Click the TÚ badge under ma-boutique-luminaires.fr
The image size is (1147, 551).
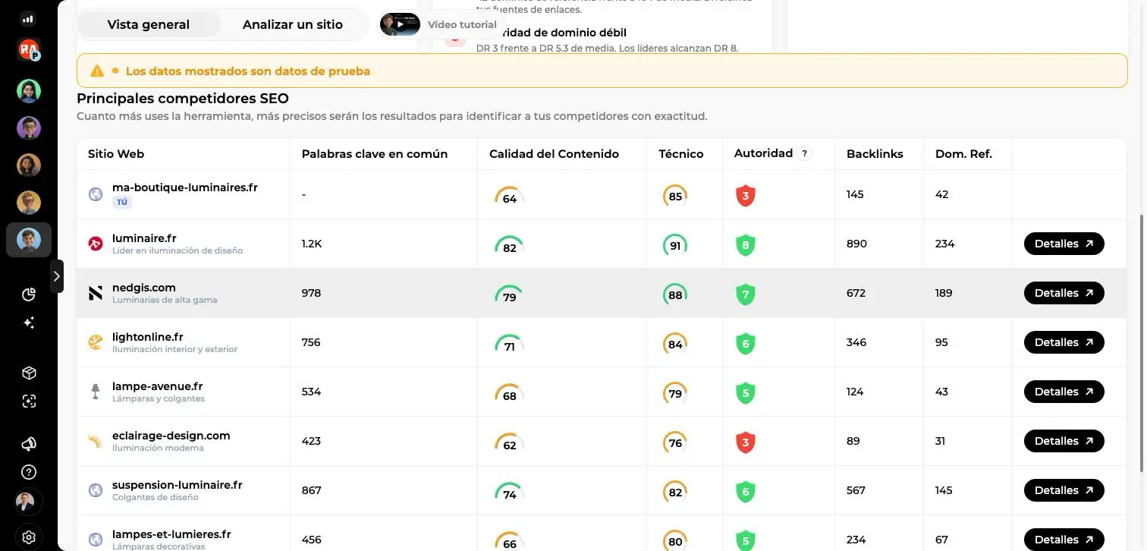[122, 203]
